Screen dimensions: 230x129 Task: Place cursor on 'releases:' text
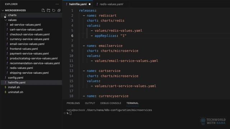[x=88, y=10]
